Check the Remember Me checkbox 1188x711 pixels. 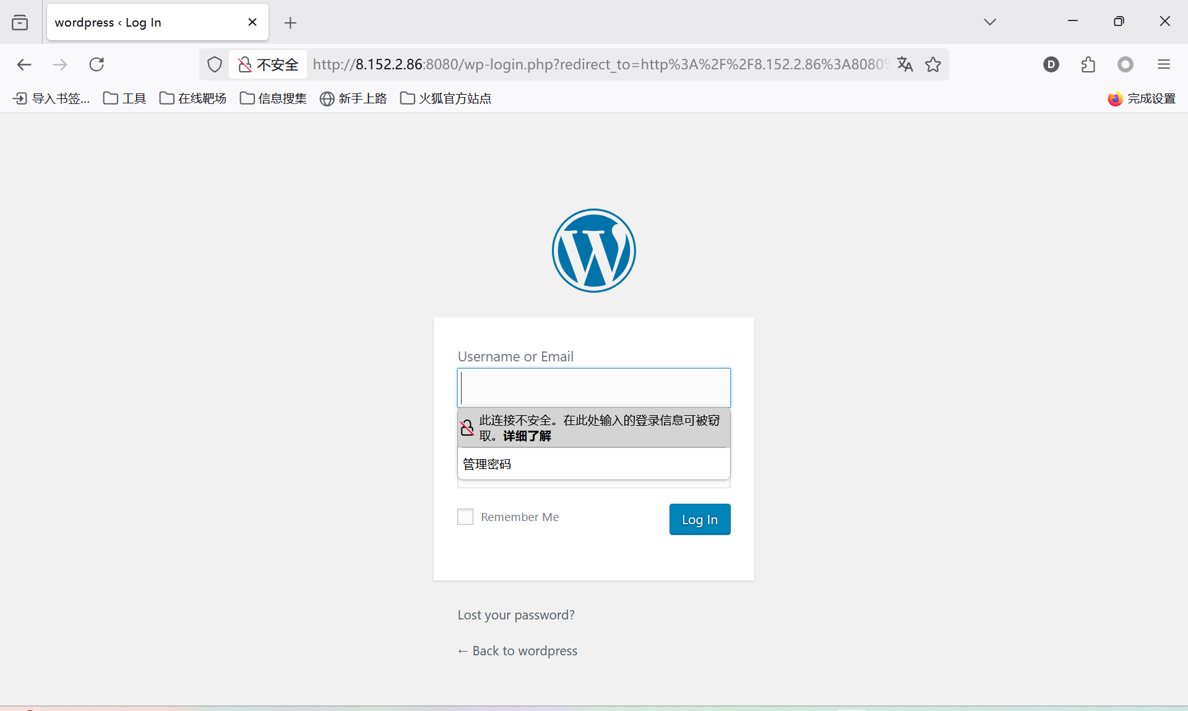[465, 517]
